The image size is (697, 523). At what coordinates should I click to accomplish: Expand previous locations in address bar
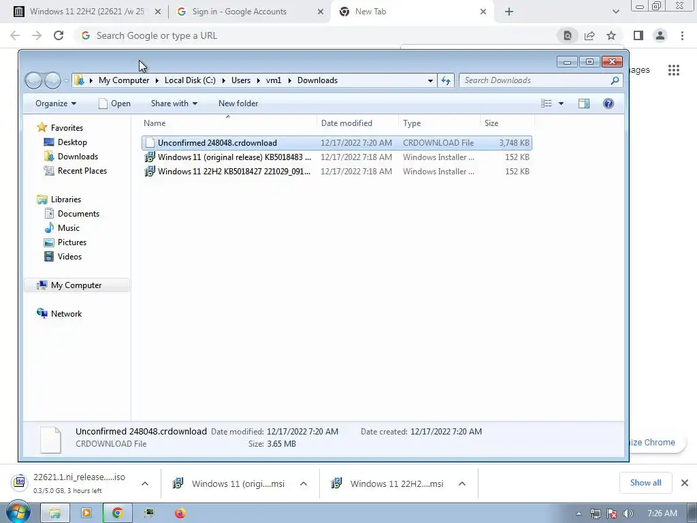pos(430,80)
